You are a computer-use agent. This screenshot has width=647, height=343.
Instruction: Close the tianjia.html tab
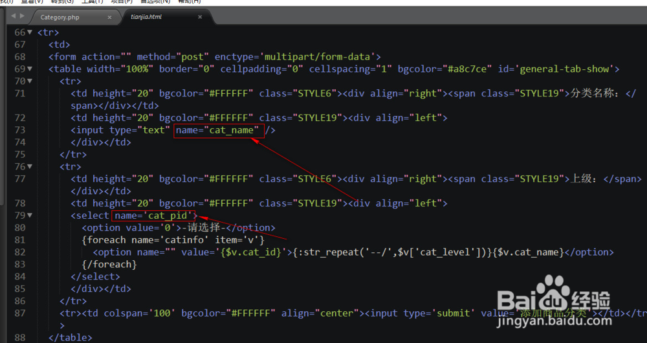tap(200, 17)
